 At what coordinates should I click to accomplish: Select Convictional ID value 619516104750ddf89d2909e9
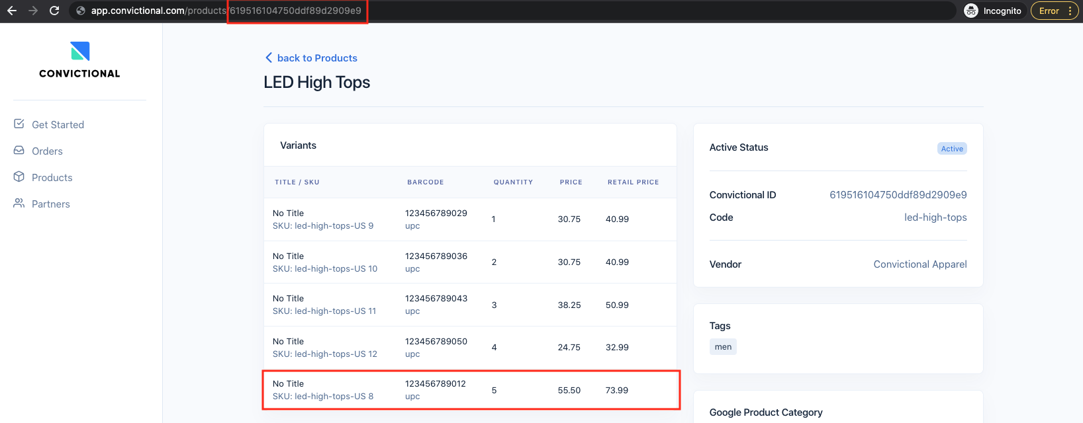[898, 195]
